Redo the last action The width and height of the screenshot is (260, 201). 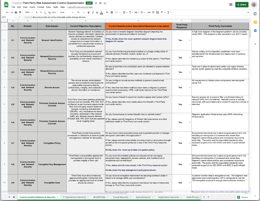[11, 13]
